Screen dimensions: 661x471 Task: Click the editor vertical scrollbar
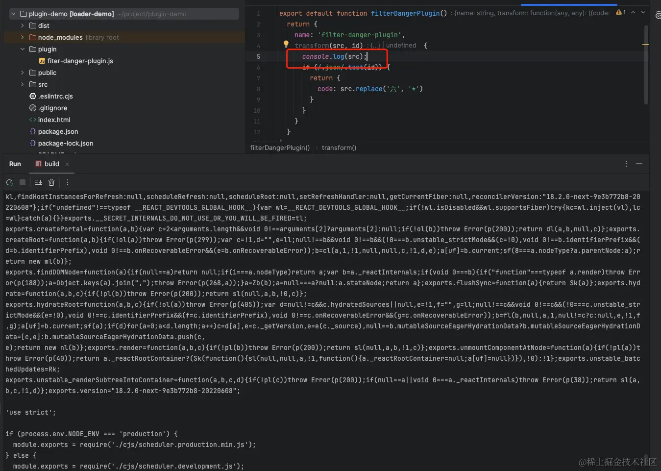[x=646, y=64]
